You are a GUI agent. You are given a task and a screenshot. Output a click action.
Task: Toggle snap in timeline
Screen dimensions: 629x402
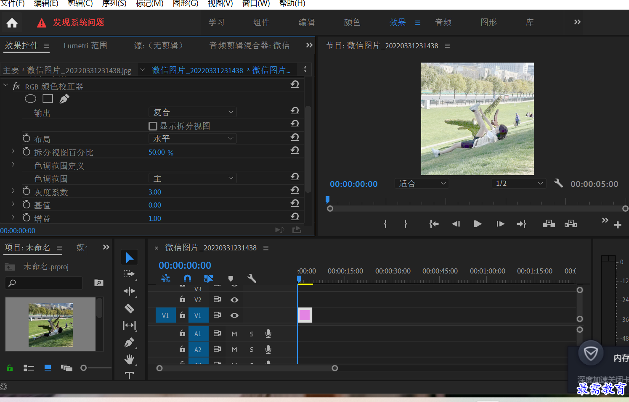[187, 279]
